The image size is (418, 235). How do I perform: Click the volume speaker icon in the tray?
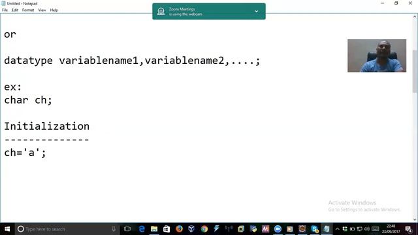point(367,229)
